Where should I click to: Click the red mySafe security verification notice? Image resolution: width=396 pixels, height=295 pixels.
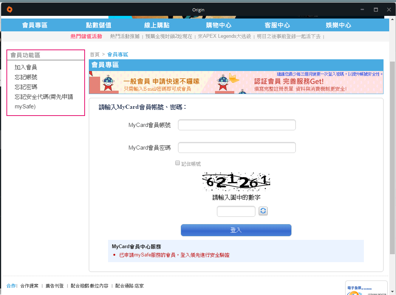coord(174,255)
